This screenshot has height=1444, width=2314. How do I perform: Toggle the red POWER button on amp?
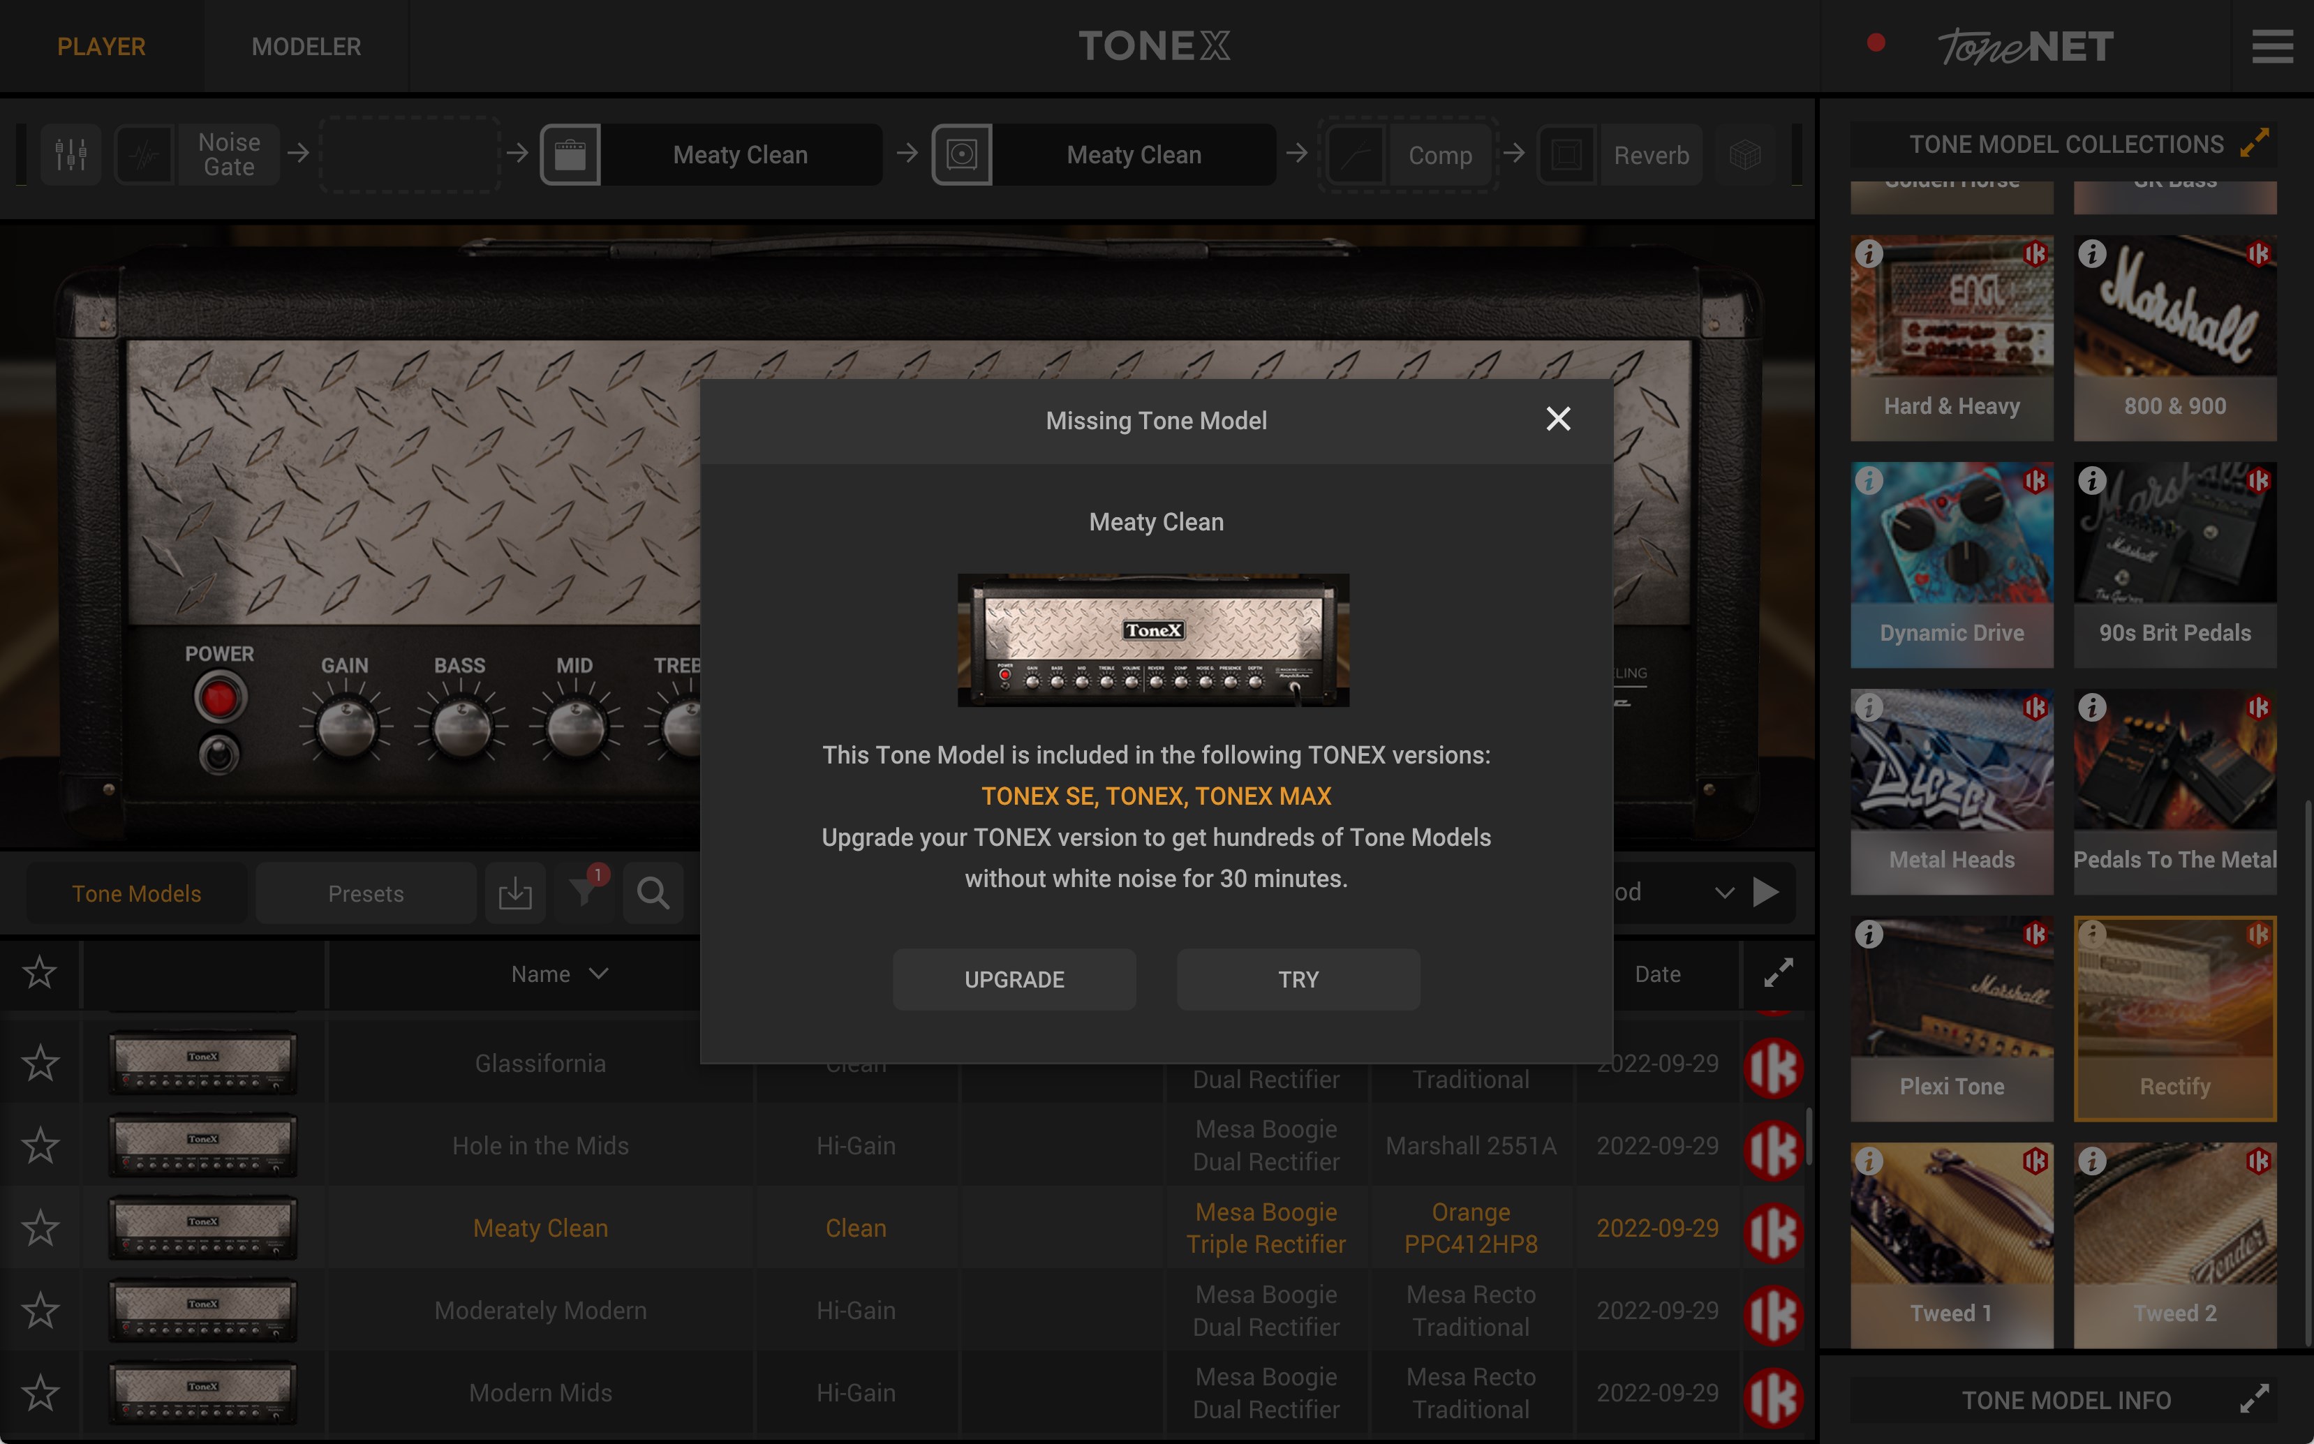tap(220, 697)
